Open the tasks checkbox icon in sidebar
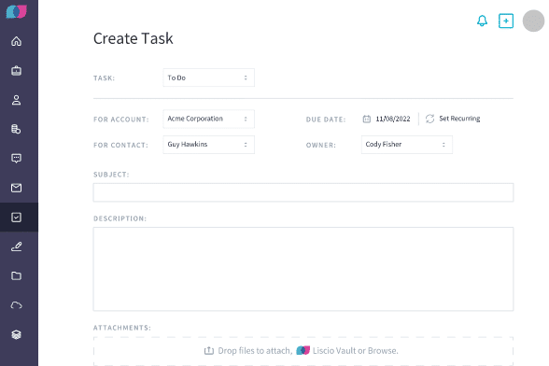Image resolution: width=549 pixels, height=366 pixels. coord(16,218)
